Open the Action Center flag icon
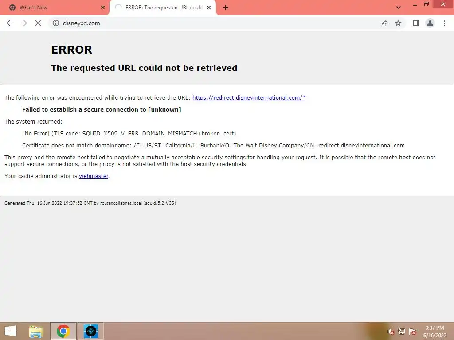 [x=412, y=332]
